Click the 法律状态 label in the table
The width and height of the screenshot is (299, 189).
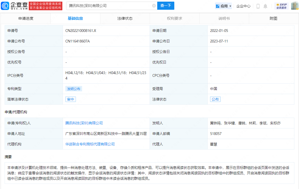[159, 99]
